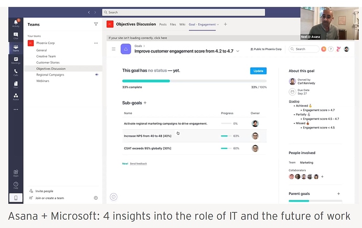The width and height of the screenshot is (362, 228).
Task: Open the Apps store icon
Action: pyautogui.click(x=16, y=173)
